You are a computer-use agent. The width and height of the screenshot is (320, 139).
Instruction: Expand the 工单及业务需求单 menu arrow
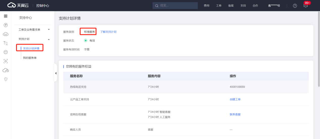pos(49,30)
